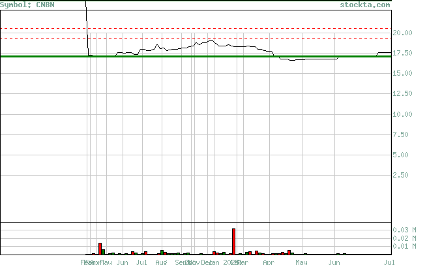This screenshot has width=427, height=265.
Task: Select the 10.00 price axis label
Action: 402,114
